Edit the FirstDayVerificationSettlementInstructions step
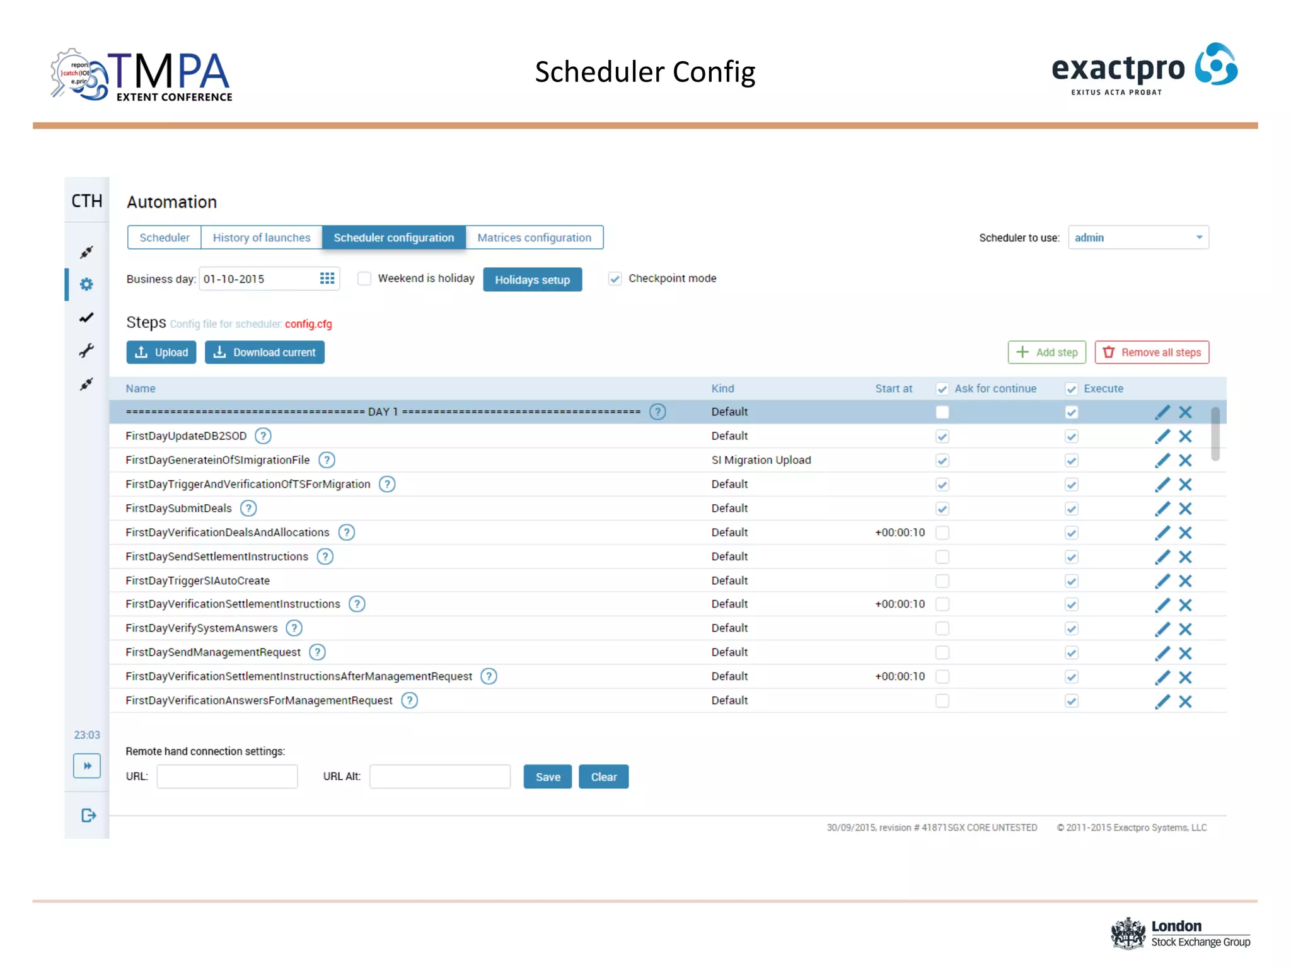Viewport: 1291px width, 968px height. click(x=1162, y=605)
